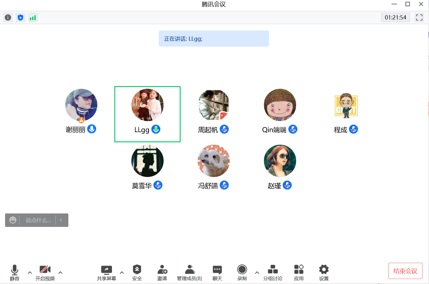Click the blue security shield icon
The image size is (429, 284).
point(20,18)
